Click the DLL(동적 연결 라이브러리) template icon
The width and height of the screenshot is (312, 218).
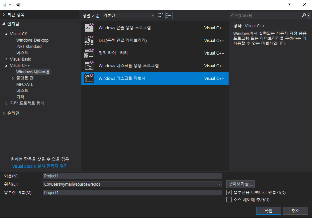coord(89,41)
